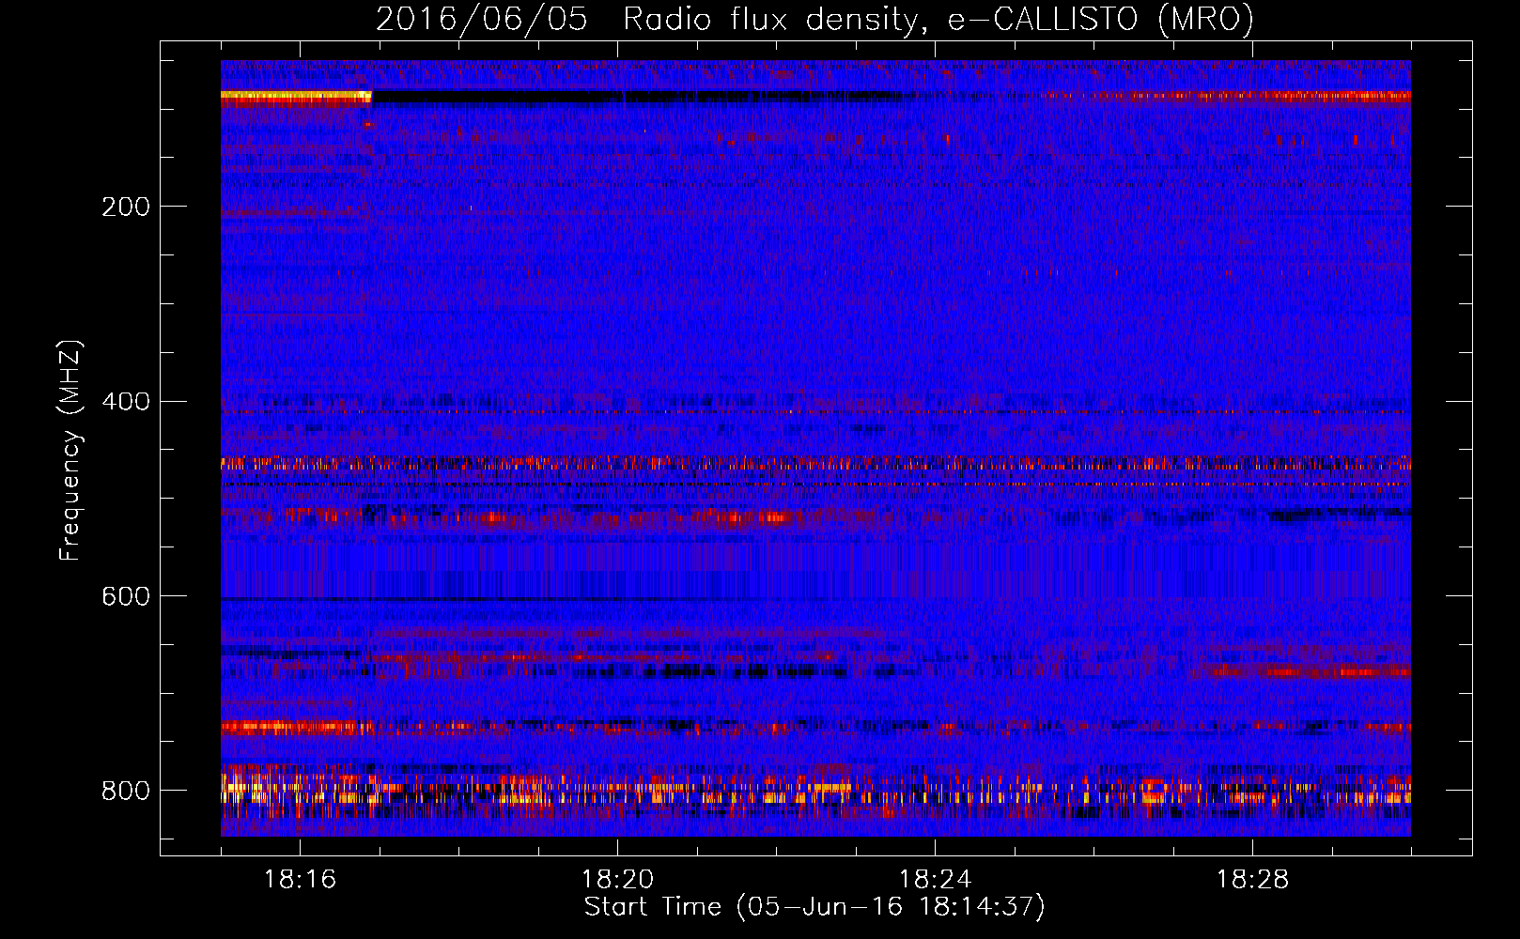Select the 600 frequency axis label
1520x939 pixels.
point(126,597)
